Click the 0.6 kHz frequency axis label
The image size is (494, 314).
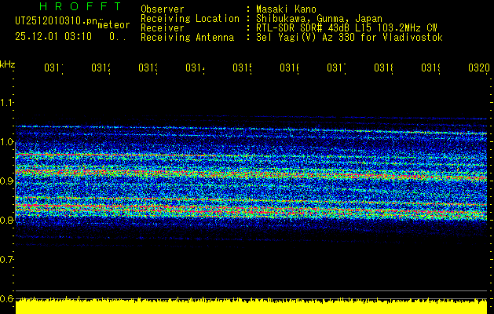click(x=6, y=299)
